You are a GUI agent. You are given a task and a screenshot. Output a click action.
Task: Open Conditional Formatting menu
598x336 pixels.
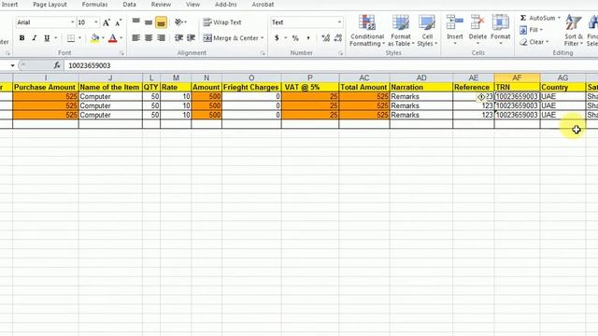tap(367, 31)
